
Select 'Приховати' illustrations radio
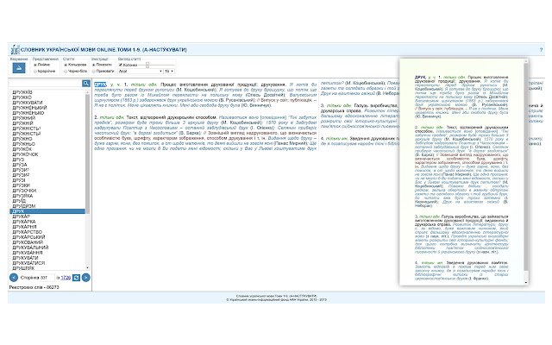coord(94,72)
